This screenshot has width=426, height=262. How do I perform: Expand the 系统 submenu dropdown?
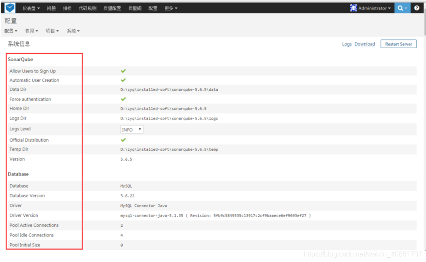(73, 31)
